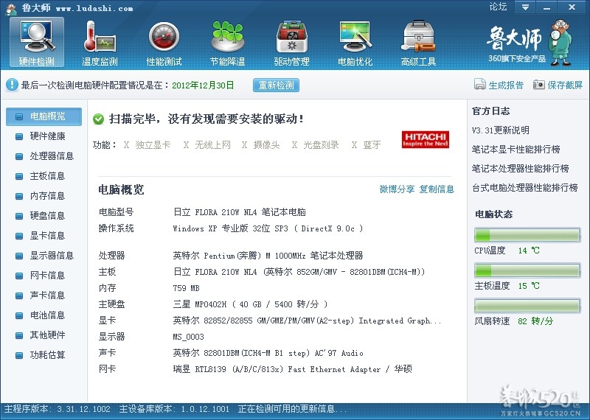Click the 82852/82855 graphics card value
590x420 pixels.
point(307,321)
